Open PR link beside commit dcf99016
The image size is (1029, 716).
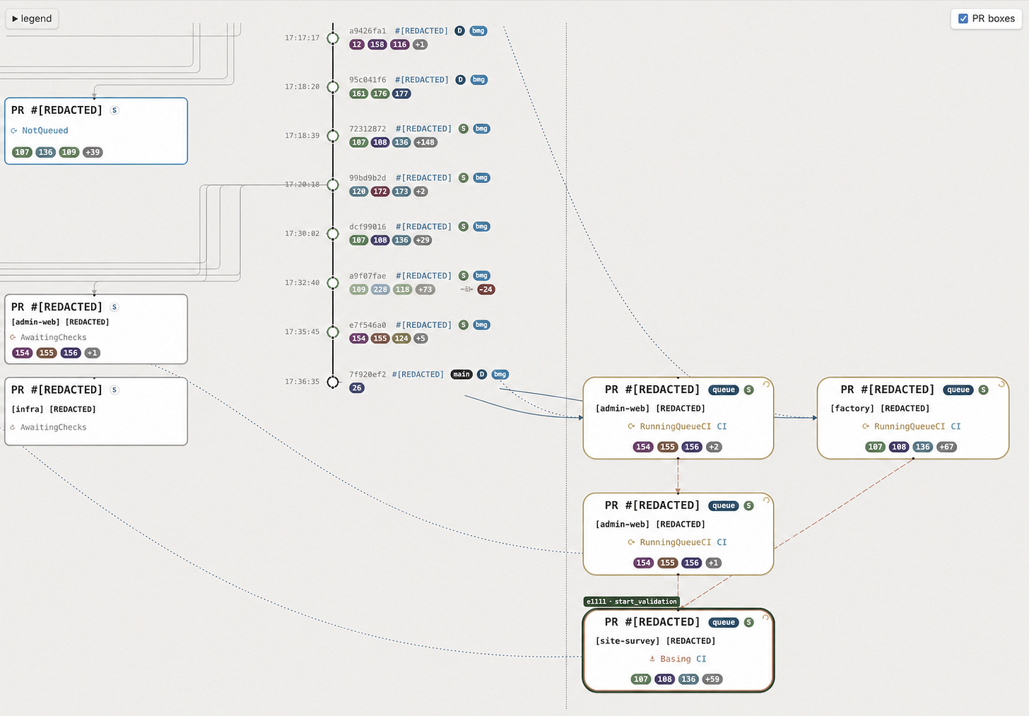[x=423, y=227]
